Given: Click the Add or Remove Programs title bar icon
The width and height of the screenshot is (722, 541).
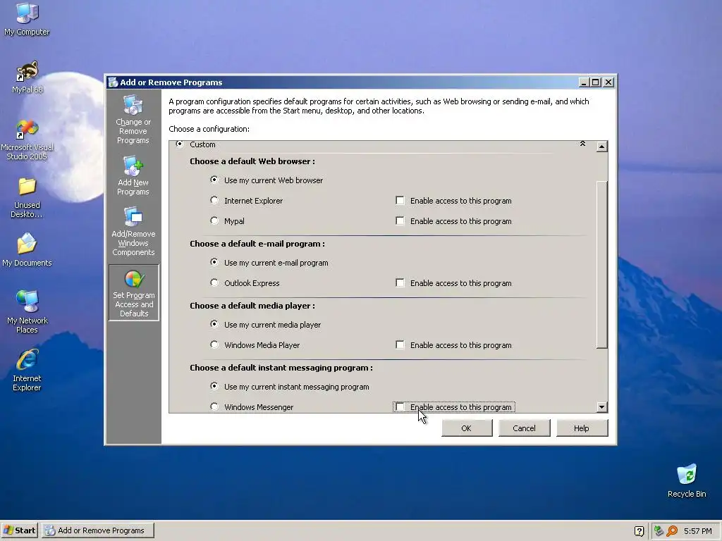Looking at the screenshot, I should coord(113,82).
